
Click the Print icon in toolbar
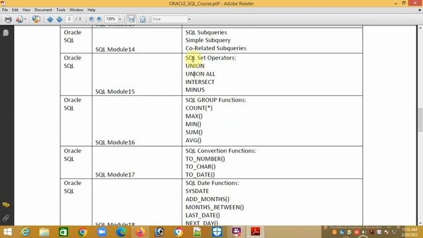coord(8,19)
